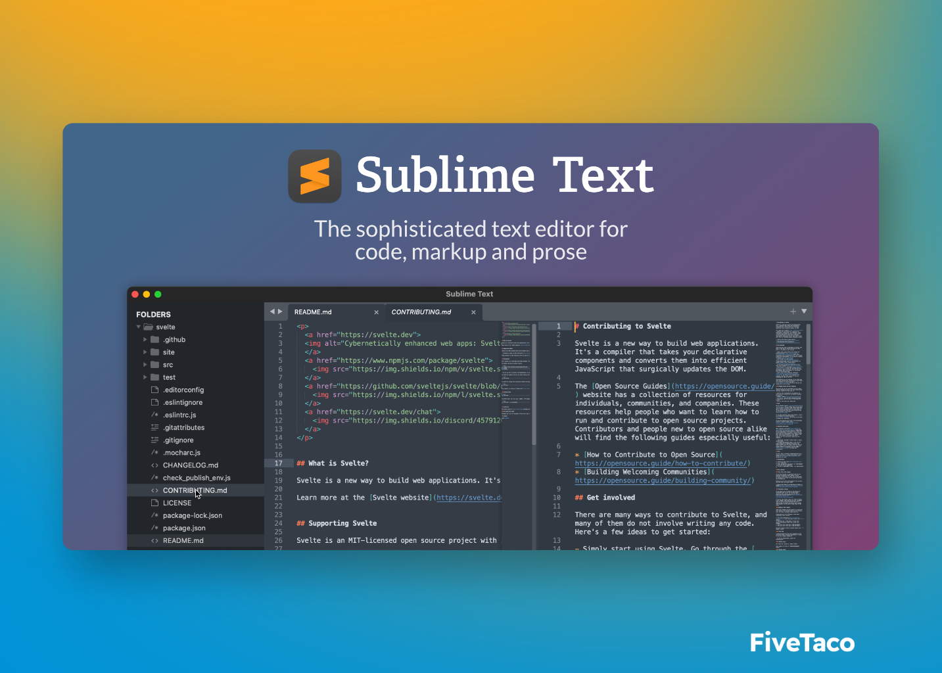
Task: Expand the .github folder
Action: (x=145, y=339)
